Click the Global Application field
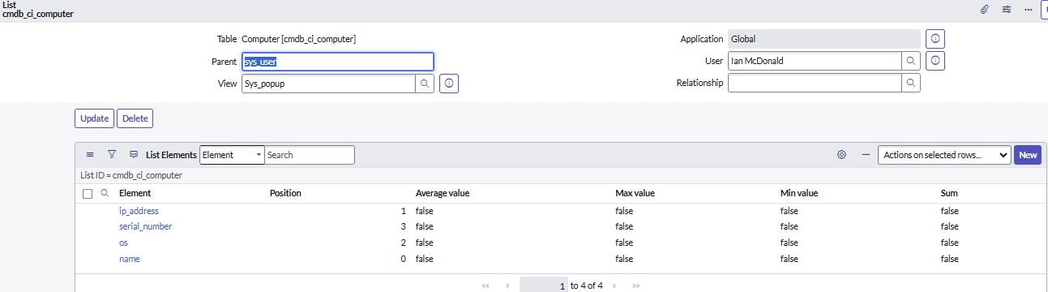The image size is (1048, 292). (824, 39)
